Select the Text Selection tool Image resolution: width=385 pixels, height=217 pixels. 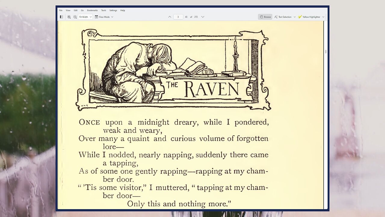point(283,17)
